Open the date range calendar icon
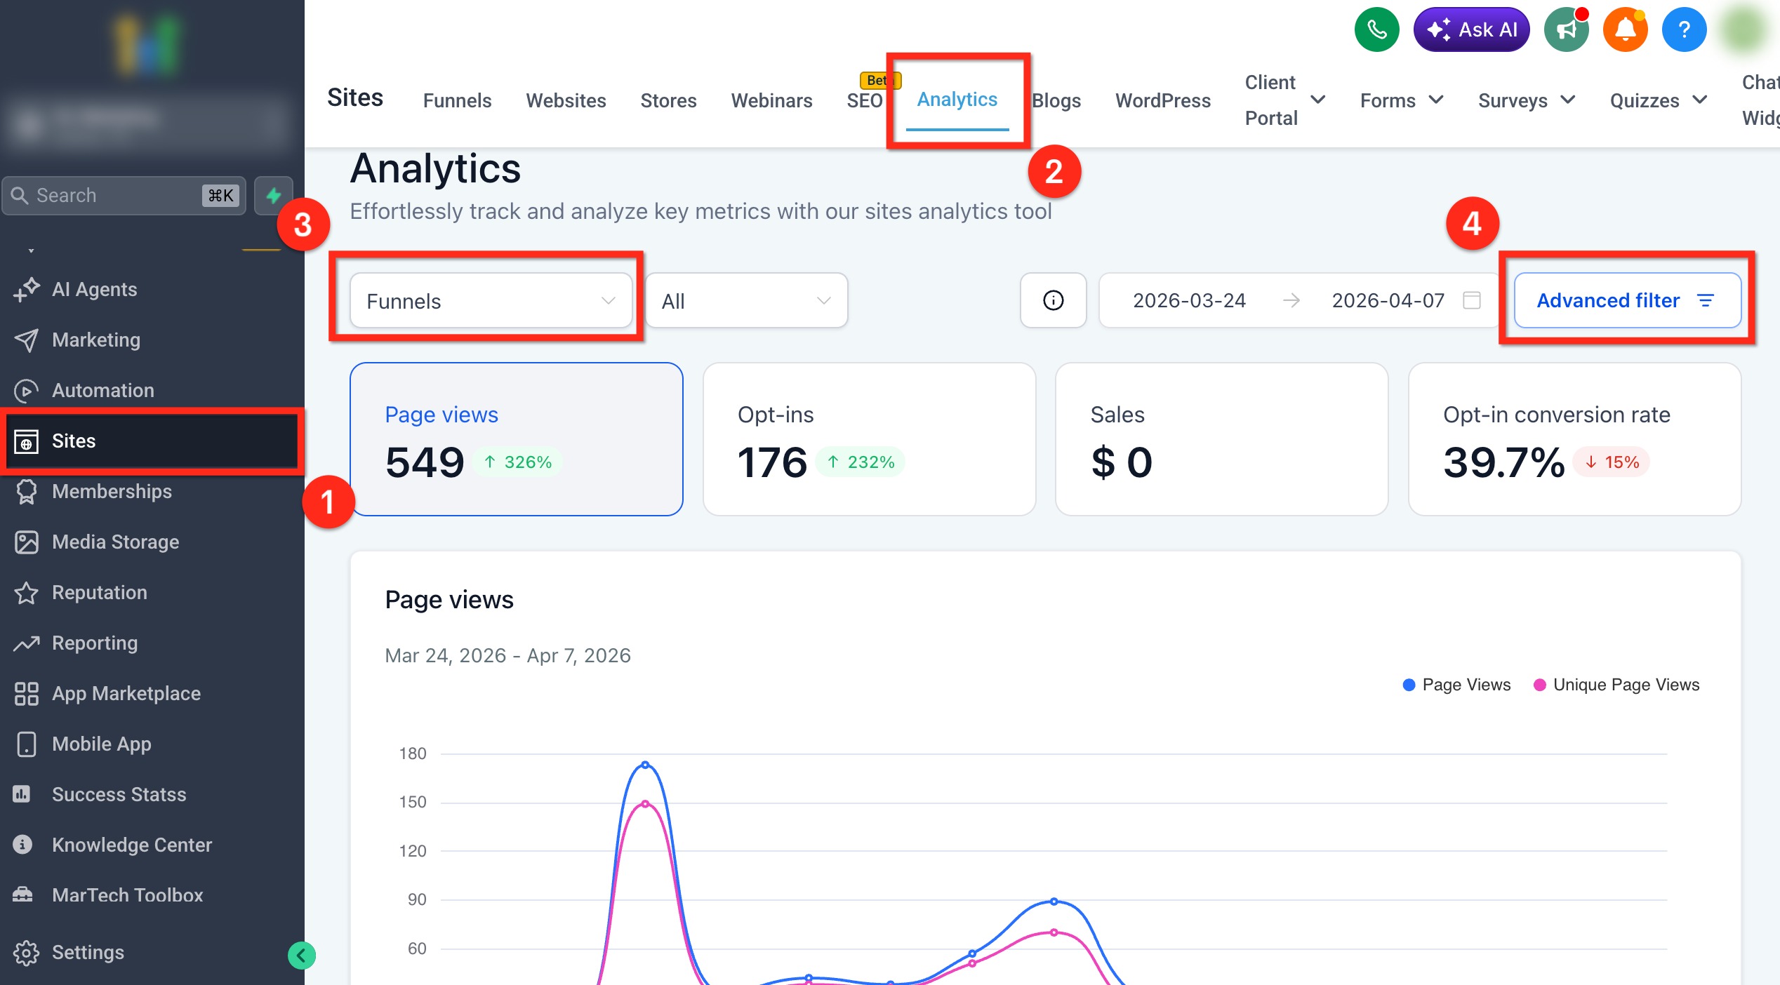 pyautogui.click(x=1471, y=300)
